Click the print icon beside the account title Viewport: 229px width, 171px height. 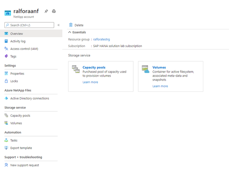(x=54, y=11)
